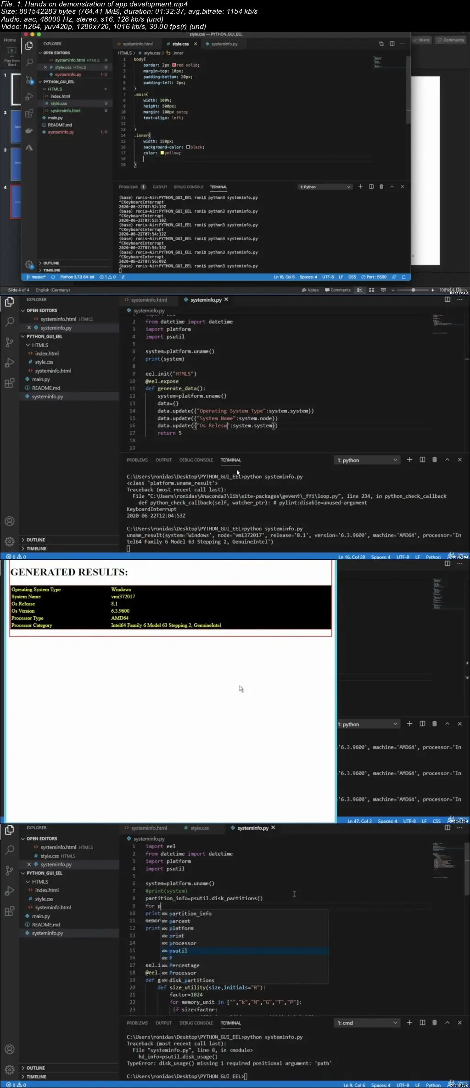Click sync changes icon beside master branch
470x1088 pixels.
(x=53, y=277)
